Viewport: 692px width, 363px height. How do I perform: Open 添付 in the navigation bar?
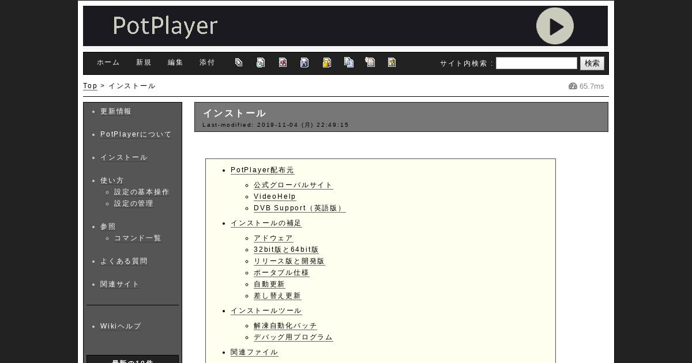[x=208, y=63]
